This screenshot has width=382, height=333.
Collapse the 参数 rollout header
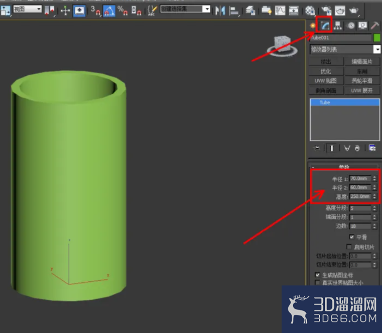[x=344, y=167]
